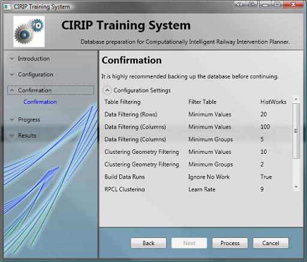Expand the Progress section
307x262 pixels.
pos(12,120)
